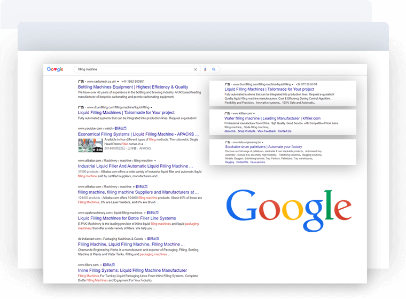406x299 pixels.
Task: Expand dropdown arrow next to carbotech.co.uk URL
Action: 118,82
